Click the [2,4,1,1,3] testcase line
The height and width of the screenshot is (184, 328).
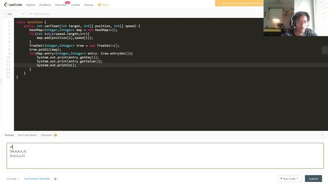[x=17, y=156]
